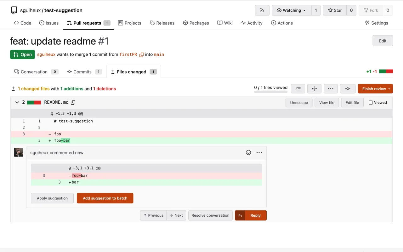Viewport: 403px width, 252px height.
Task: Click the firstPR branch link
Action: click(x=128, y=54)
